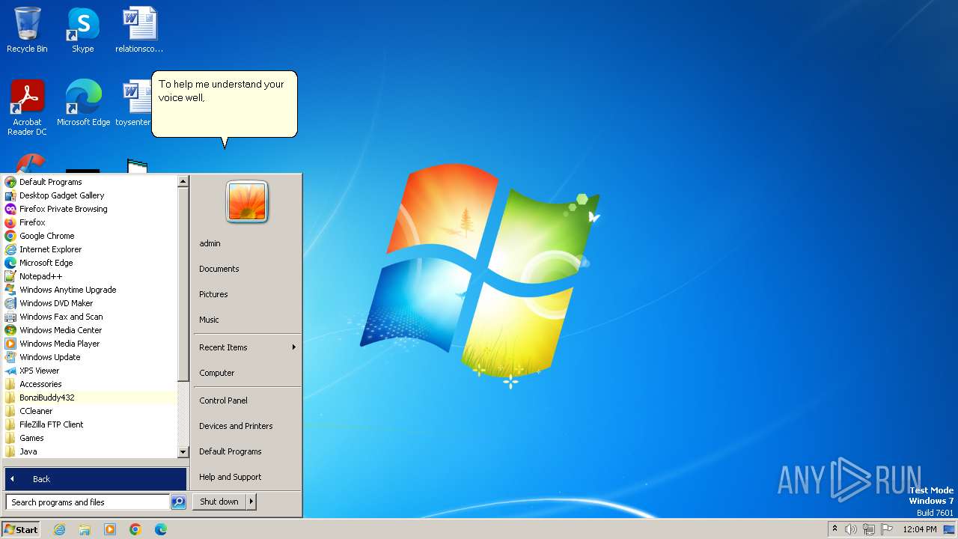This screenshot has height=539, width=958.
Task: Open Pictures from the Start menu
Action: 247,294
